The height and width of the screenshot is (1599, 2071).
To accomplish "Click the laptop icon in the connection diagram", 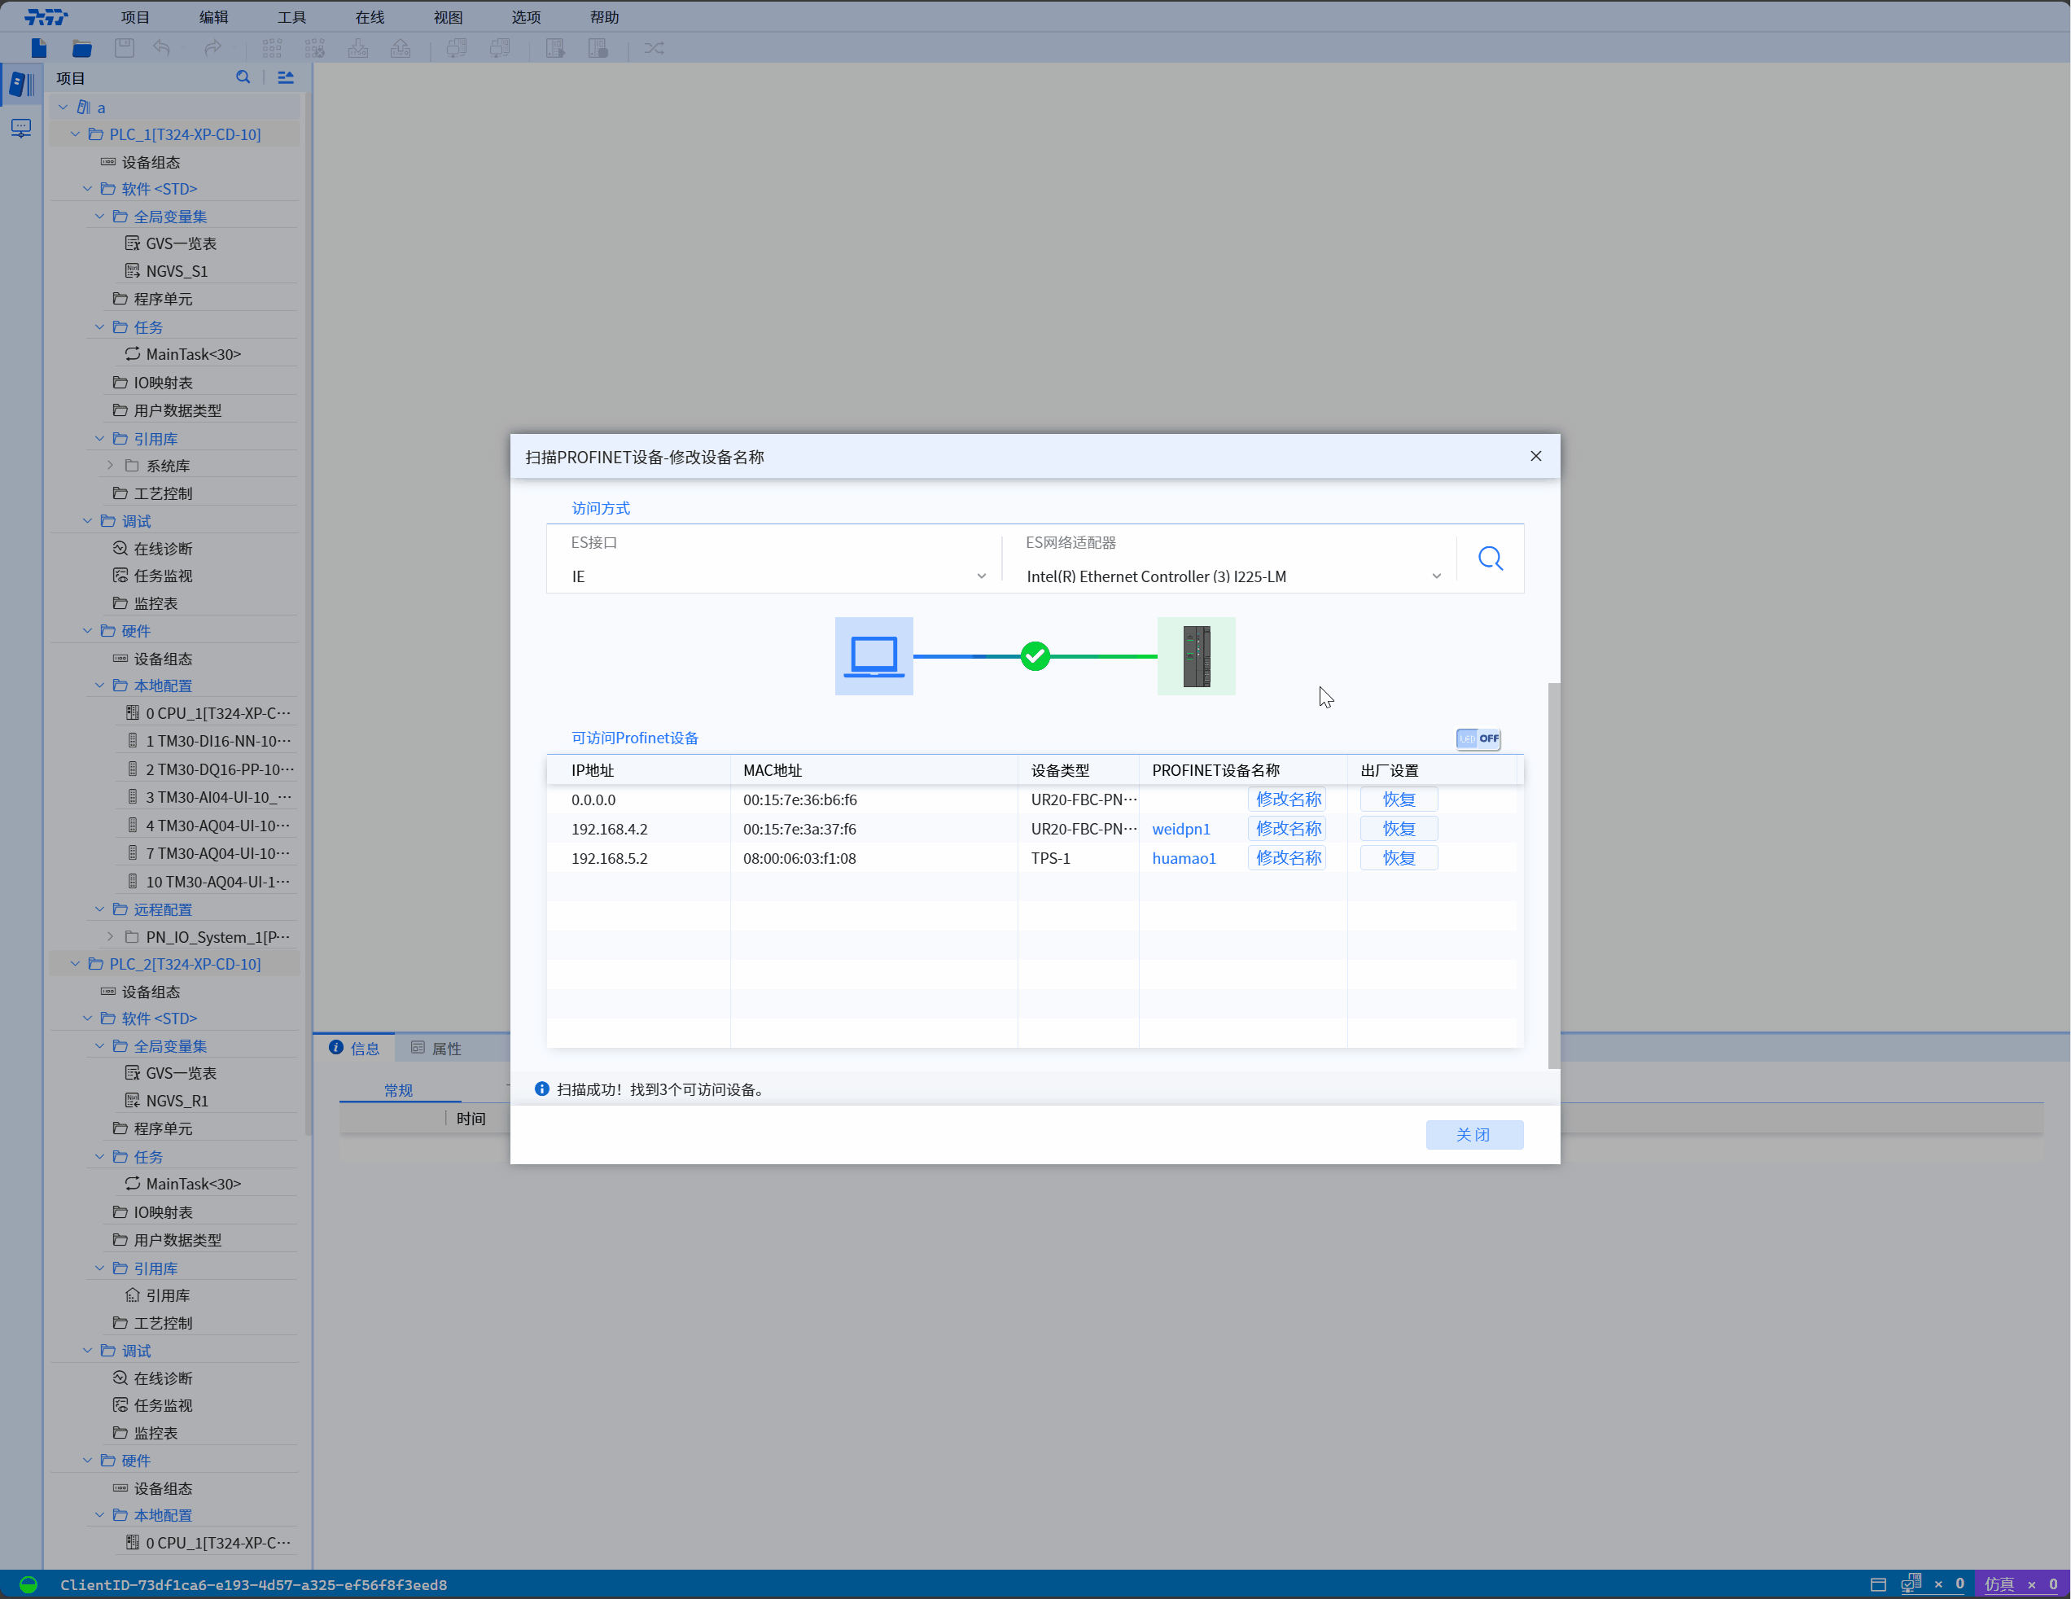I will (x=873, y=656).
